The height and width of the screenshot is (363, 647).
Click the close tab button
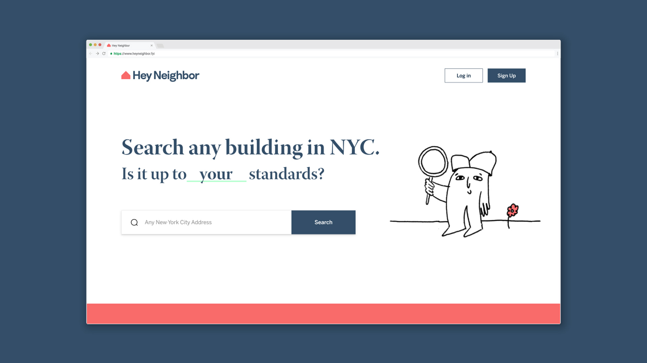pos(152,45)
